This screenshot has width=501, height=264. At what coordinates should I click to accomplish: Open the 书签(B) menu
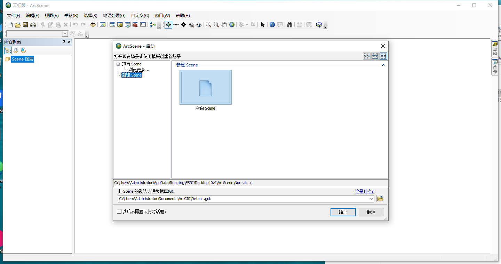coord(71,16)
